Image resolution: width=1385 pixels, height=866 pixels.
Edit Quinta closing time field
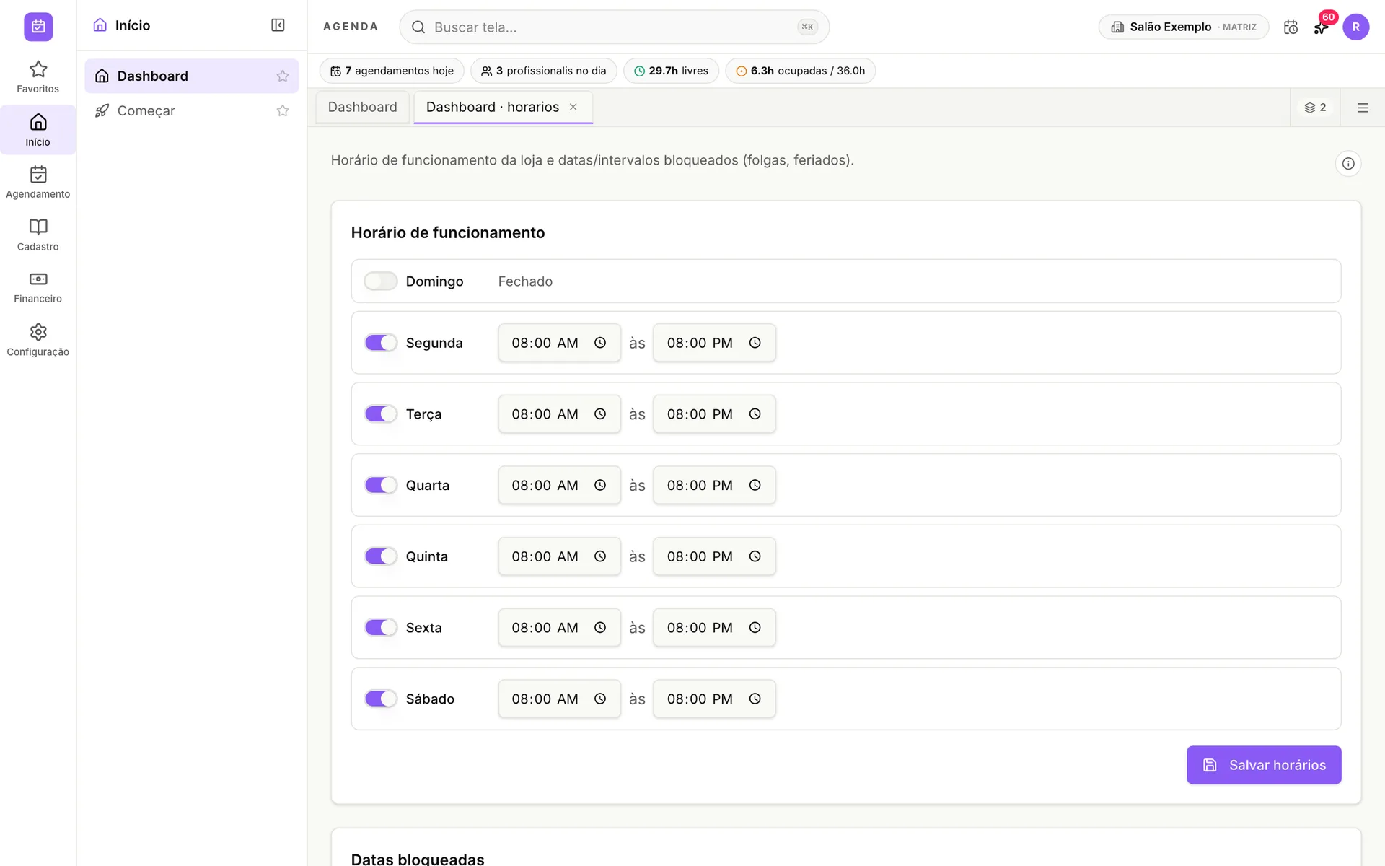coord(714,556)
